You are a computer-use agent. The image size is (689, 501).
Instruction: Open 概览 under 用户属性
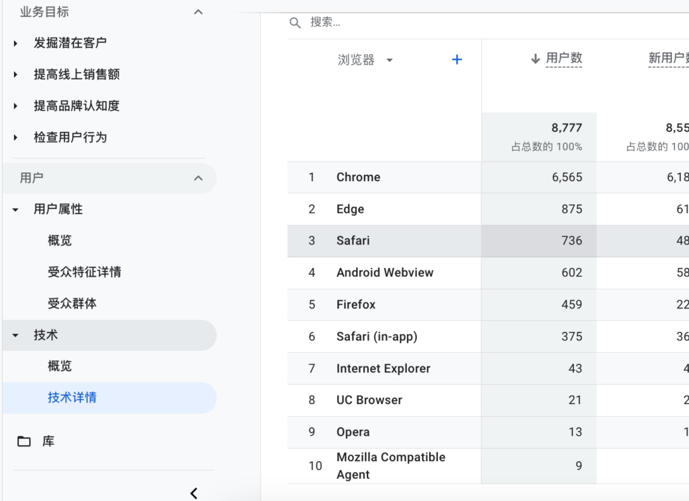tap(60, 240)
